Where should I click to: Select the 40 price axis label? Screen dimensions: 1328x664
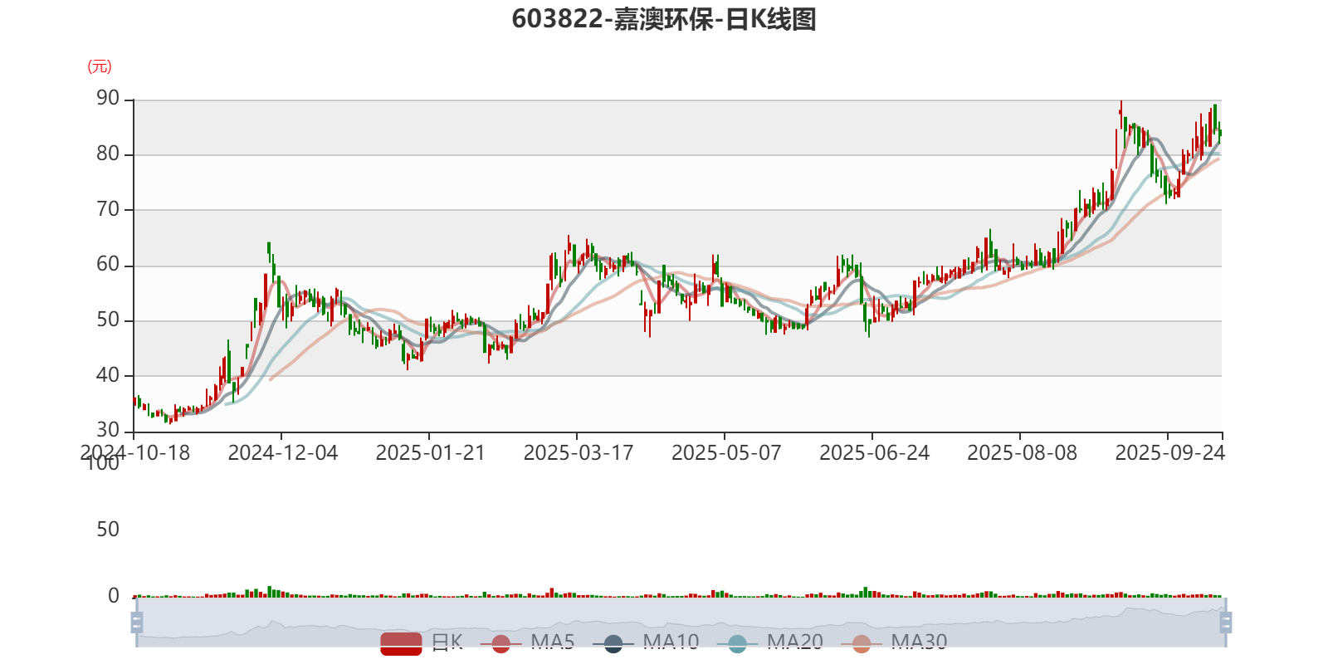tap(108, 375)
